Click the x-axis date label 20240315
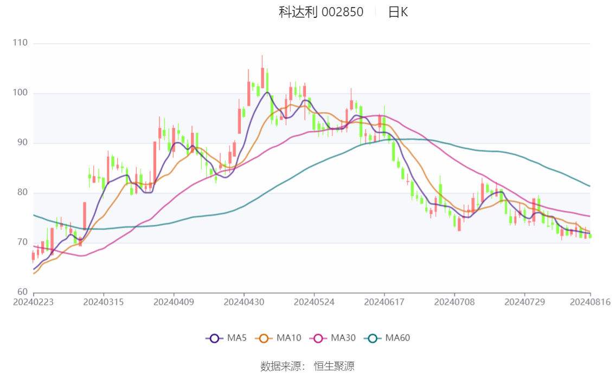 (x=104, y=302)
